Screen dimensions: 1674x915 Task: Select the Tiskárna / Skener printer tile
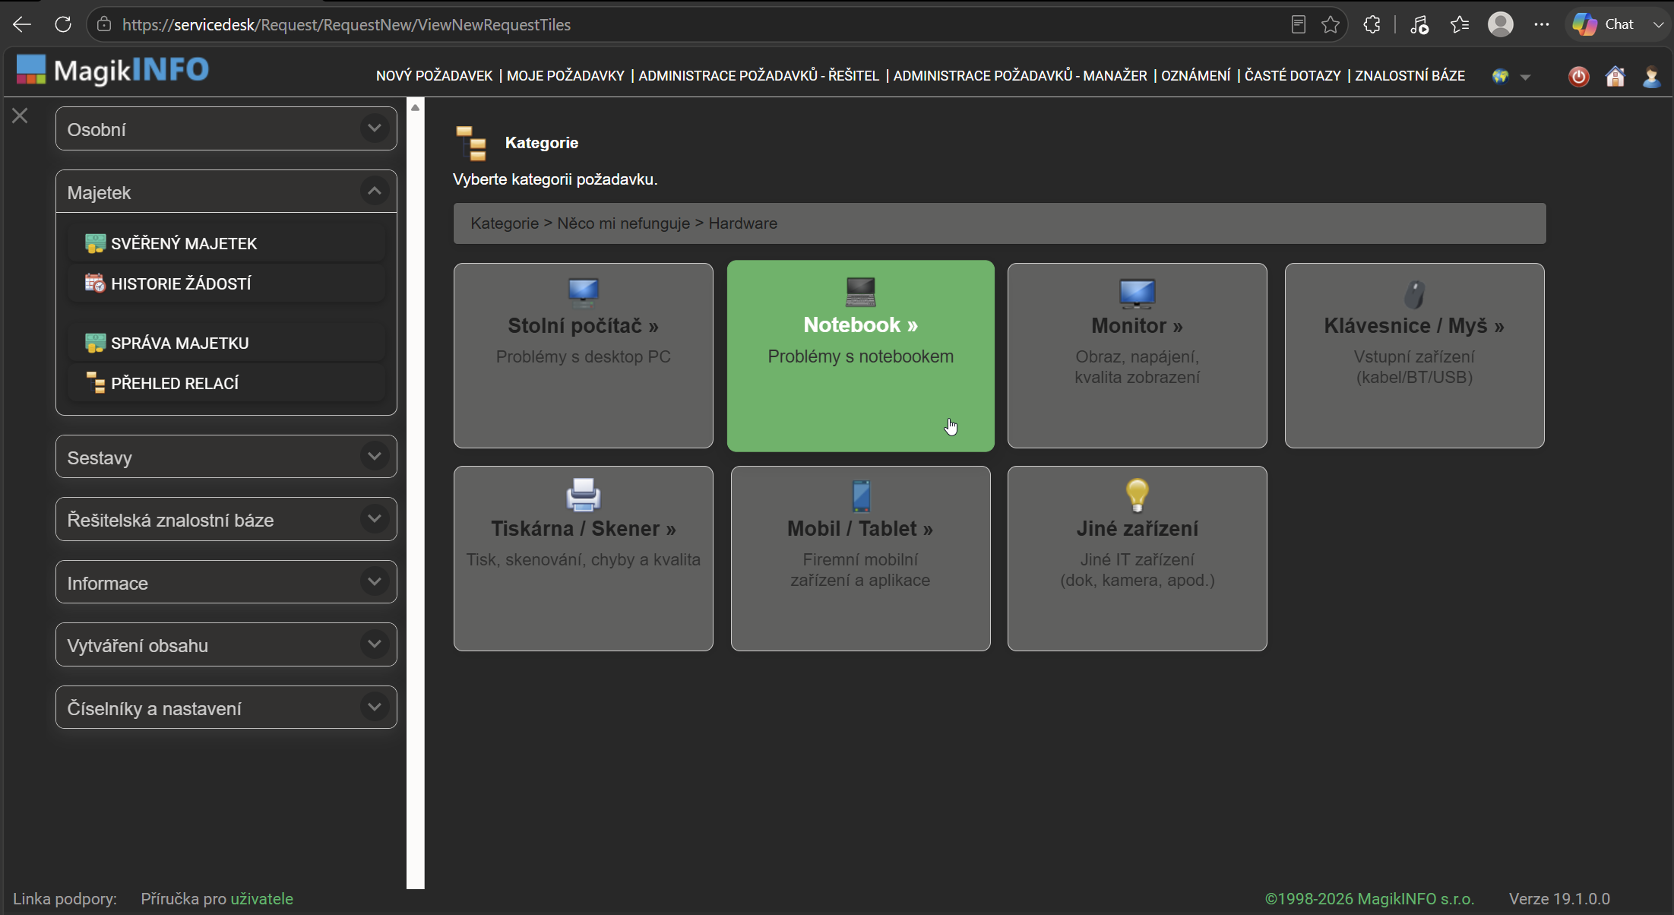click(583, 559)
